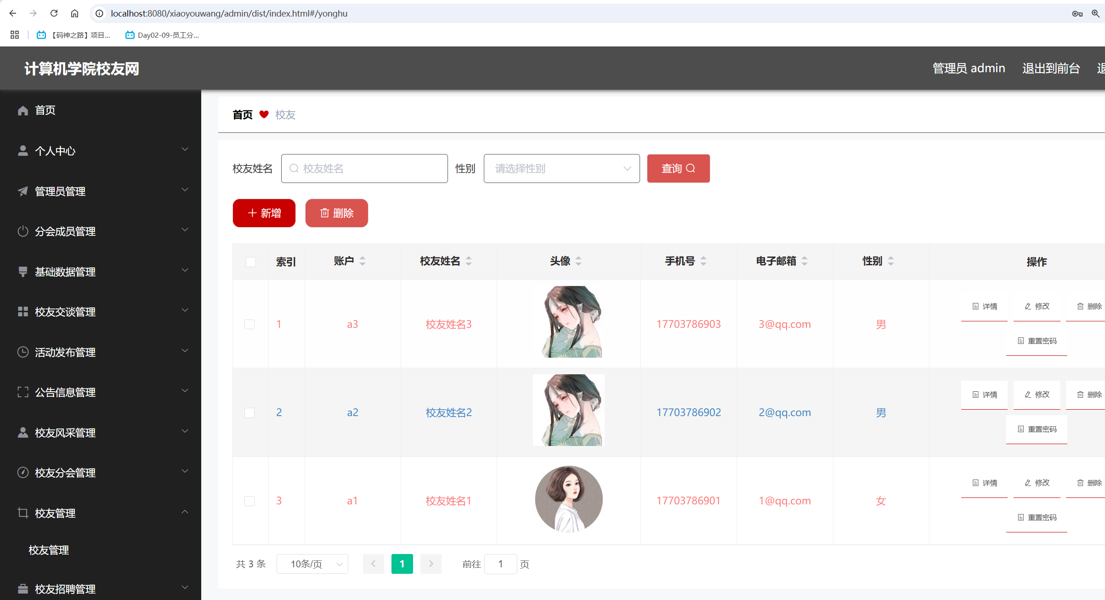
Task: Open the 码神之路 bookmark
Action: 74,35
